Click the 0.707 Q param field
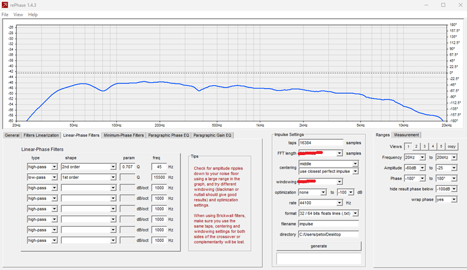Viewport: 467px width, 270px height. point(127,167)
